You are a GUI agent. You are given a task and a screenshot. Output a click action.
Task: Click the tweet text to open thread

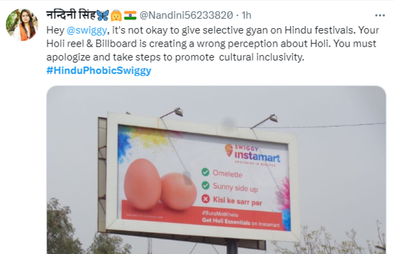tap(213, 44)
